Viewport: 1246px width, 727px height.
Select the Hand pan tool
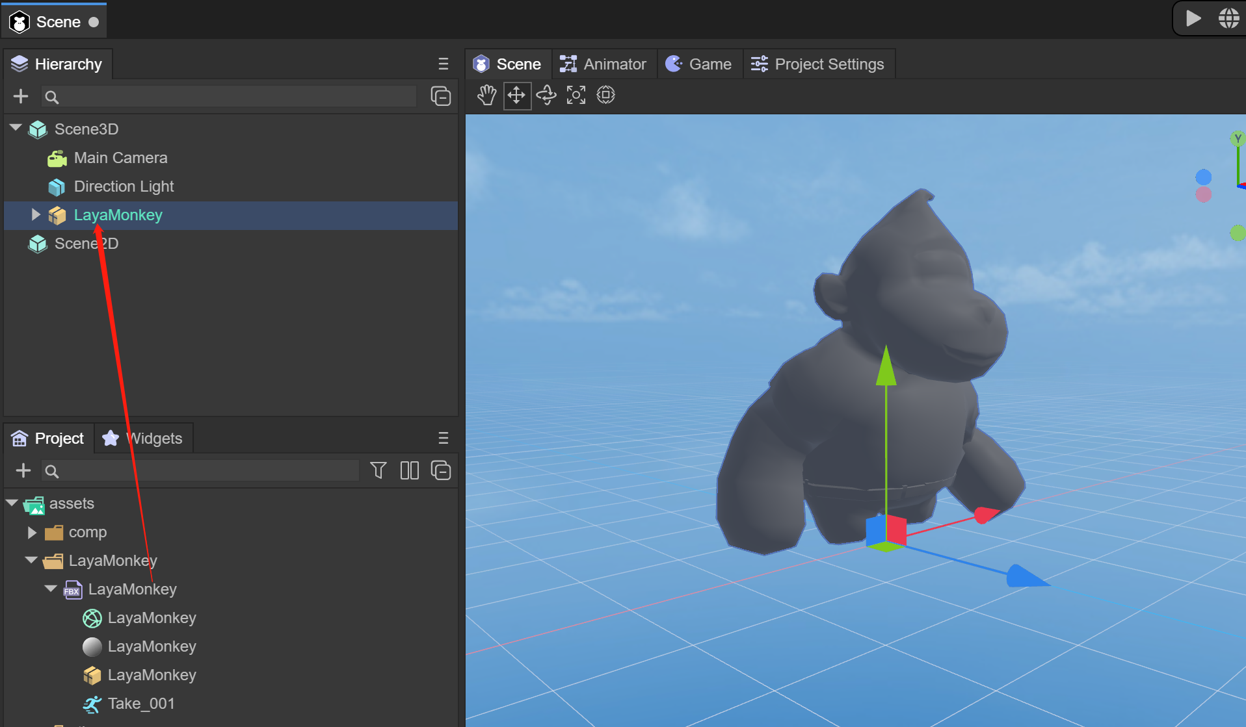click(486, 96)
